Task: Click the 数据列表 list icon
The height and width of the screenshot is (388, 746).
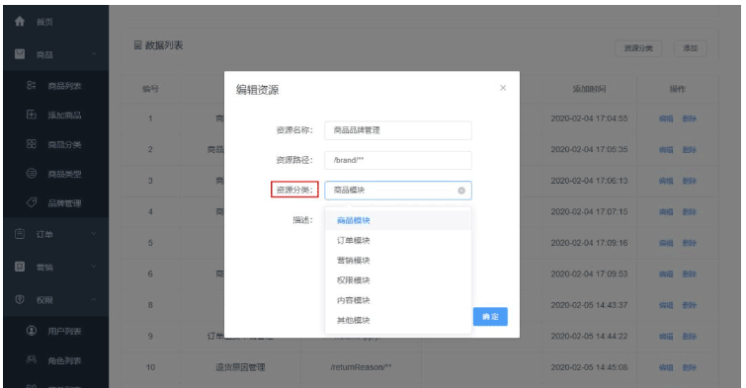Action: (x=138, y=45)
